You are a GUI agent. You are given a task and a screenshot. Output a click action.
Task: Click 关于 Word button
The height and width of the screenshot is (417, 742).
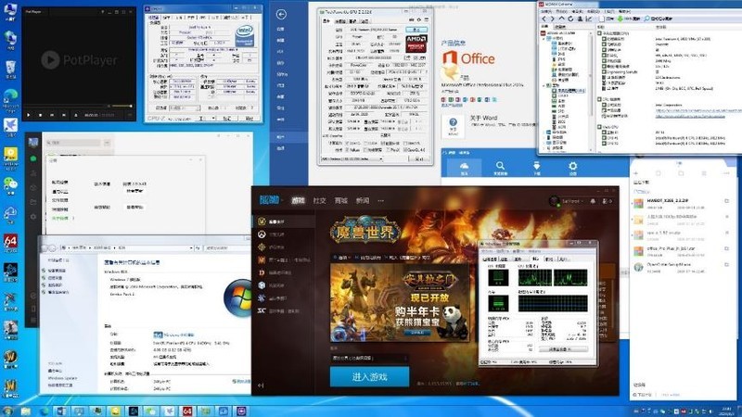point(453,126)
